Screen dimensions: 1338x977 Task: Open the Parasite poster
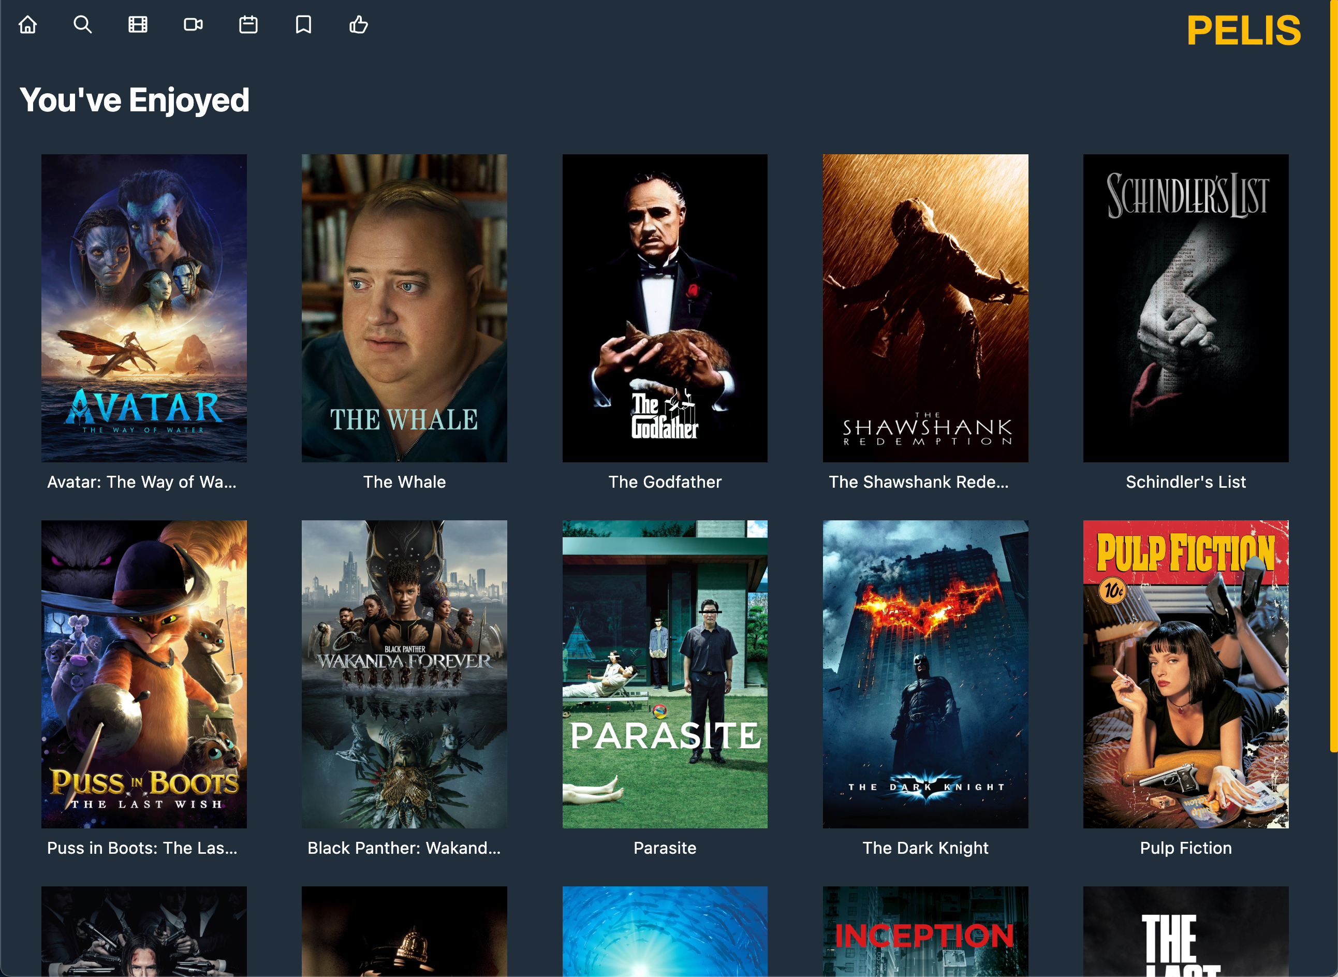coord(665,674)
